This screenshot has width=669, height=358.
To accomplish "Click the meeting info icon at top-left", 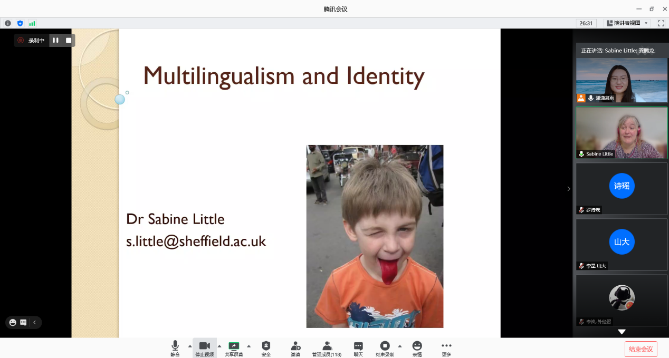I will (8, 23).
